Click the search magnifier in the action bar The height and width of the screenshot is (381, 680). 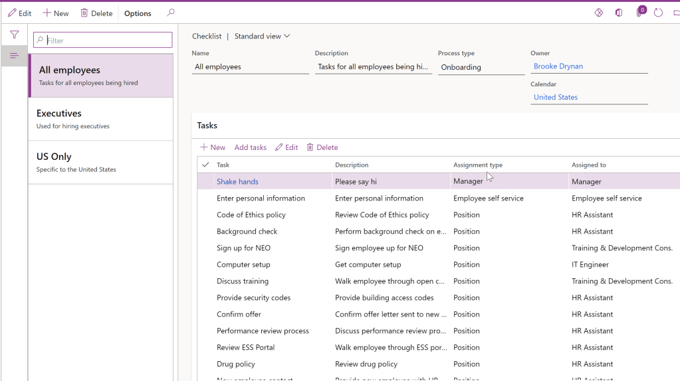[x=171, y=13]
